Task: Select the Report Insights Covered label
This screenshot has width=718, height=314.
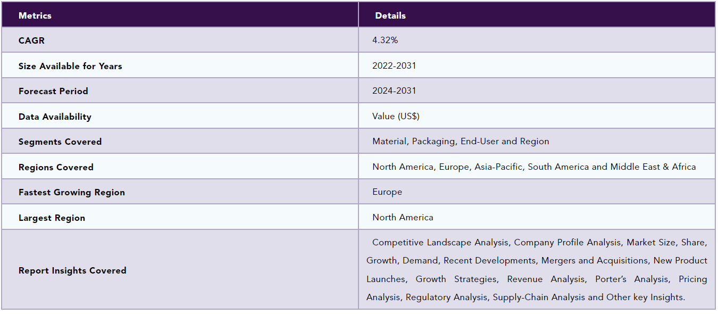Action: pyautogui.click(x=72, y=270)
